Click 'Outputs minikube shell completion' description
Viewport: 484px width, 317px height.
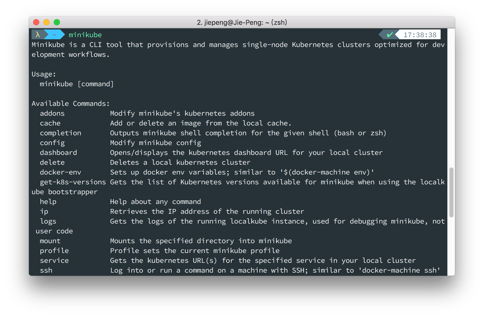(248, 133)
